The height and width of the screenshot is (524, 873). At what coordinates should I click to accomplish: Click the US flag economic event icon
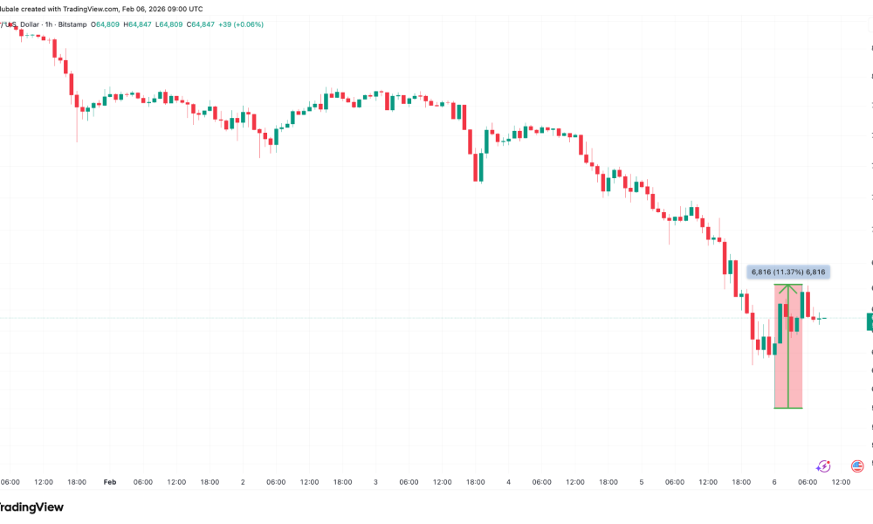(x=857, y=465)
